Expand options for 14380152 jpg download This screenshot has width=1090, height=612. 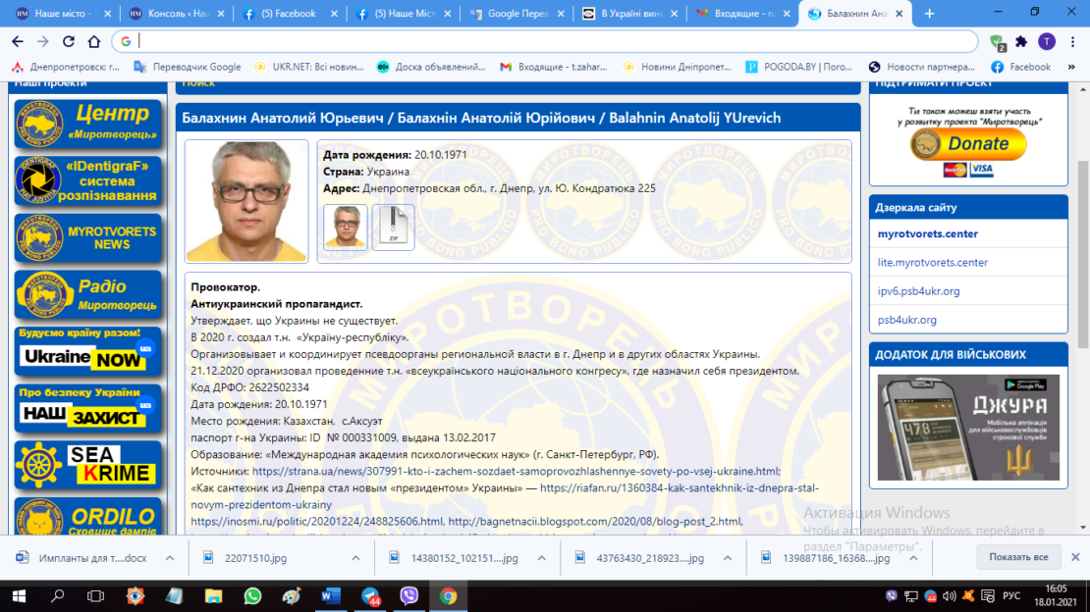[x=541, y=558]
